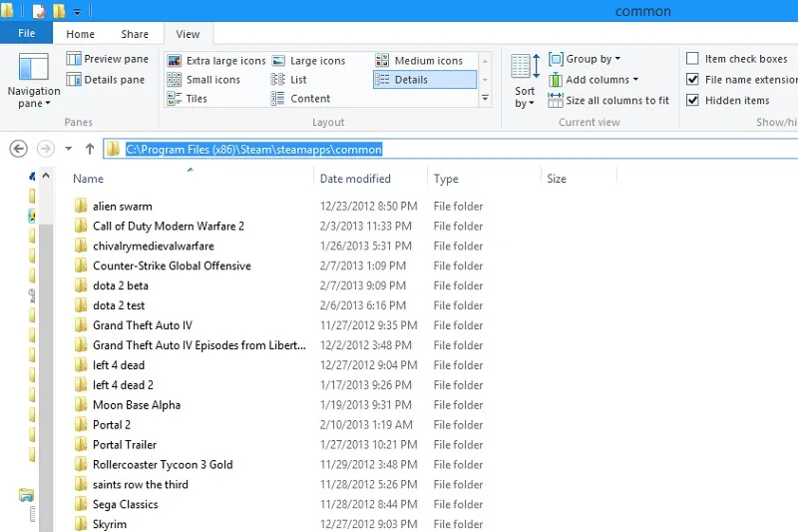
Task: Open the Sort by menu
Action: click(525, 81)
